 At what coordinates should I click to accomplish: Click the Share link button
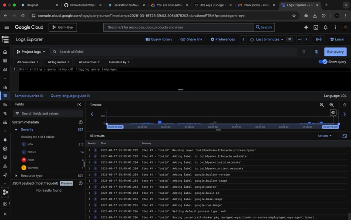(x=191, y=39)
